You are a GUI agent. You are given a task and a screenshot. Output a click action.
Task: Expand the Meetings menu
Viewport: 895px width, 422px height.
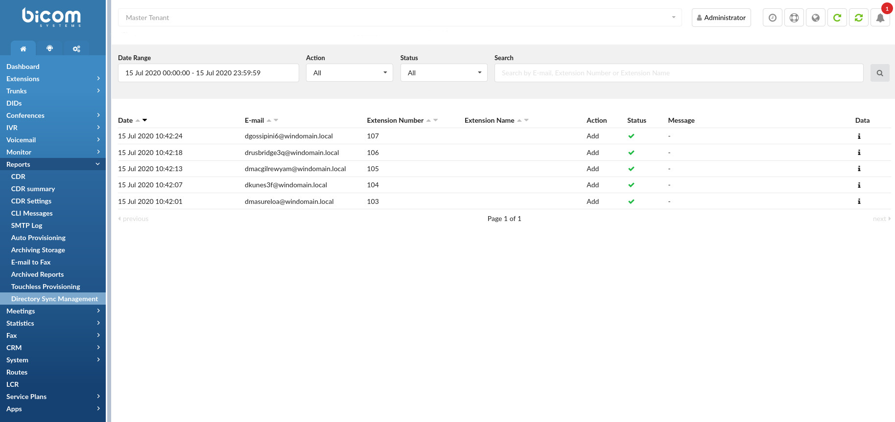pyautogui.click(x=53, y=311)
